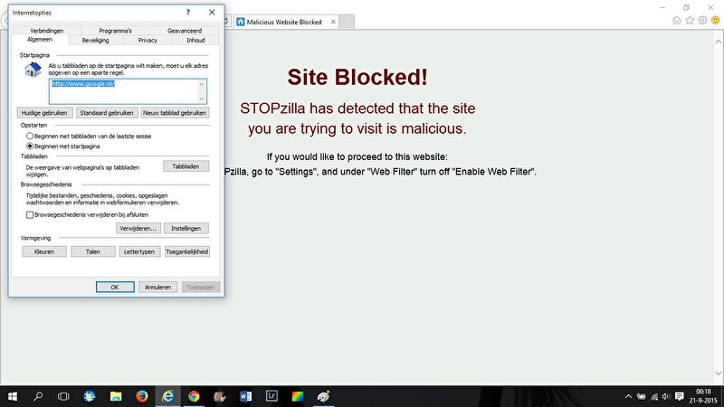
Task: Click the homepage URL text field
Action: coord(128,90)
